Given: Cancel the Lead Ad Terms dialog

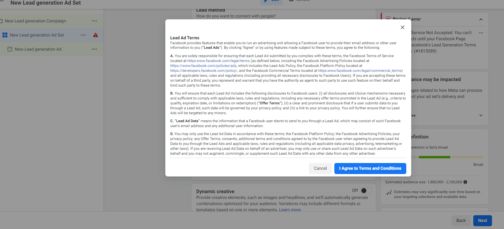Looking at the screenshot, I should (320, 168).
